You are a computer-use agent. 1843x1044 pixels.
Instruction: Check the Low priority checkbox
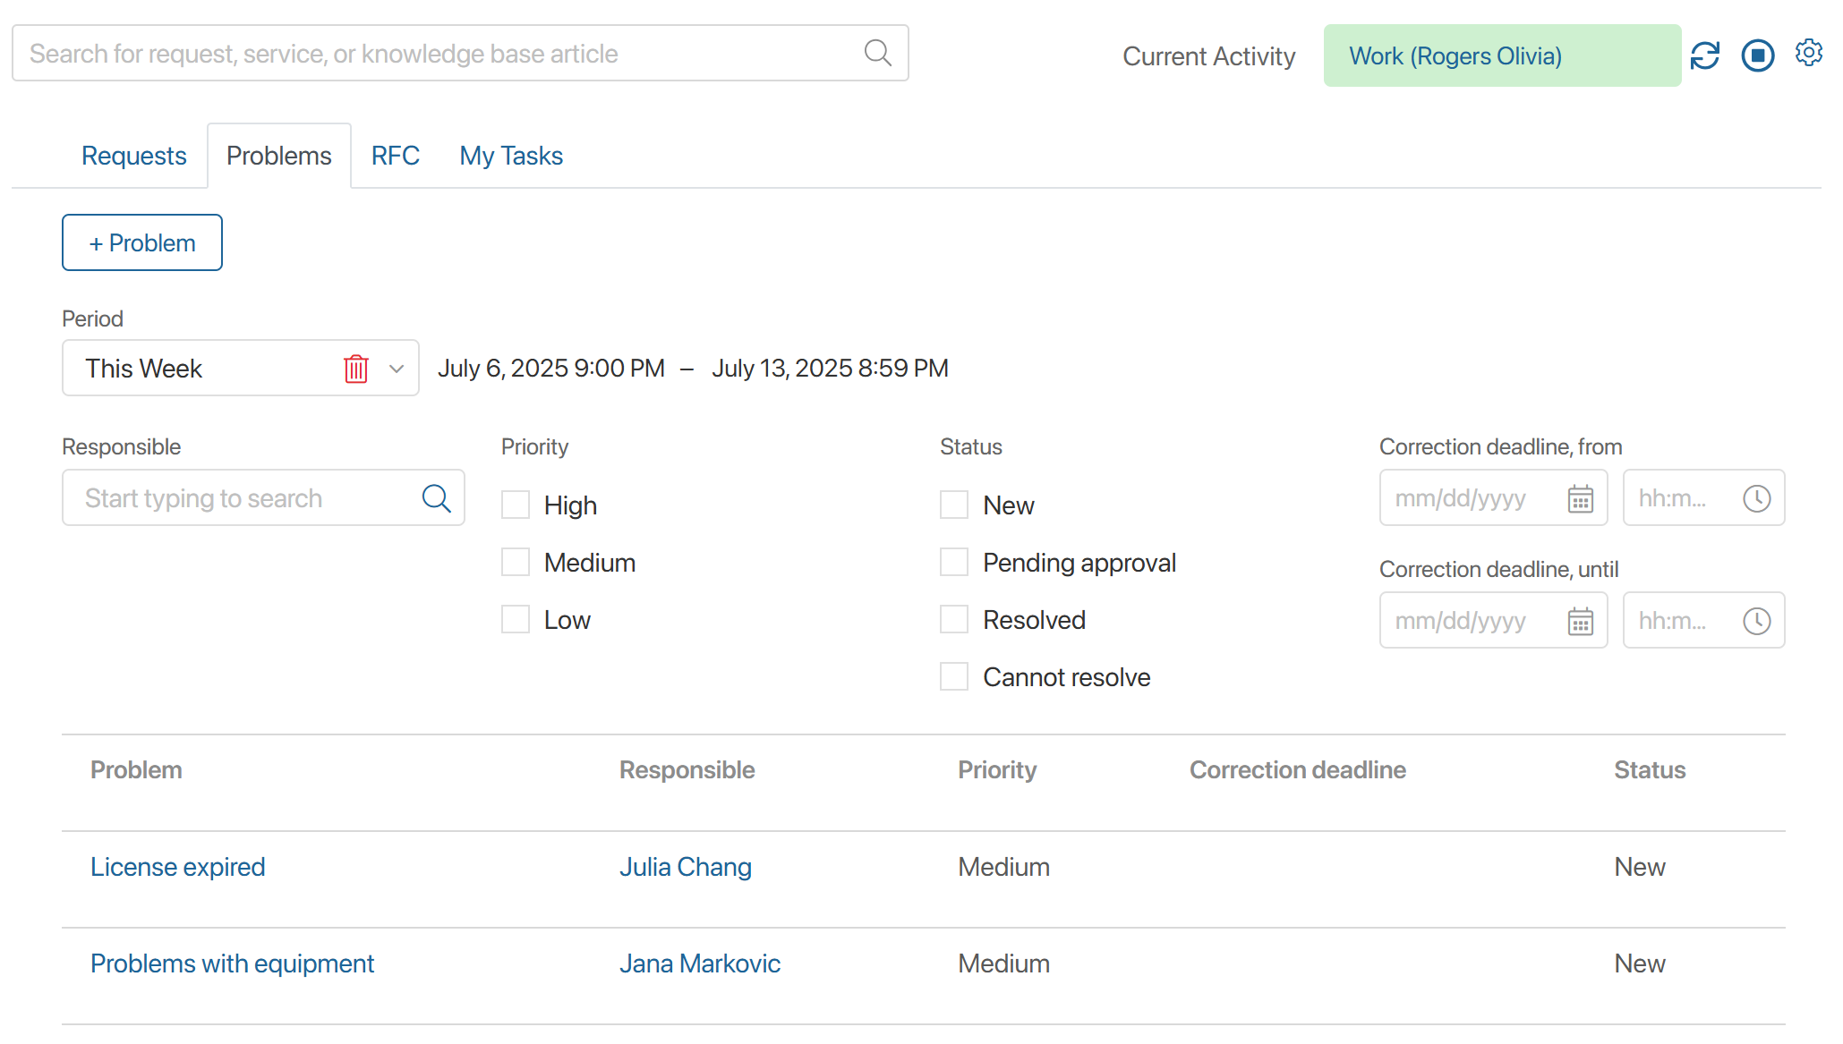tap(516, 619)
